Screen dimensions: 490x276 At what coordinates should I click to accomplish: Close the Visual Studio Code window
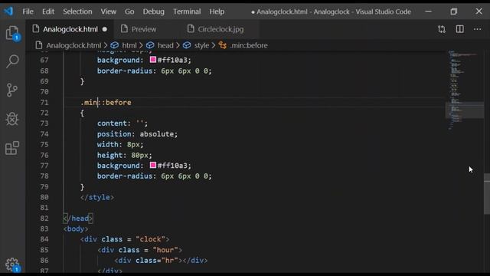[x=479, y=11]
